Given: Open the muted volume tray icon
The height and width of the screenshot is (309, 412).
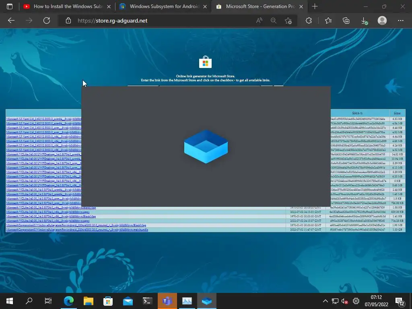Looking at the screenshot, I should [x=345, y=301].
